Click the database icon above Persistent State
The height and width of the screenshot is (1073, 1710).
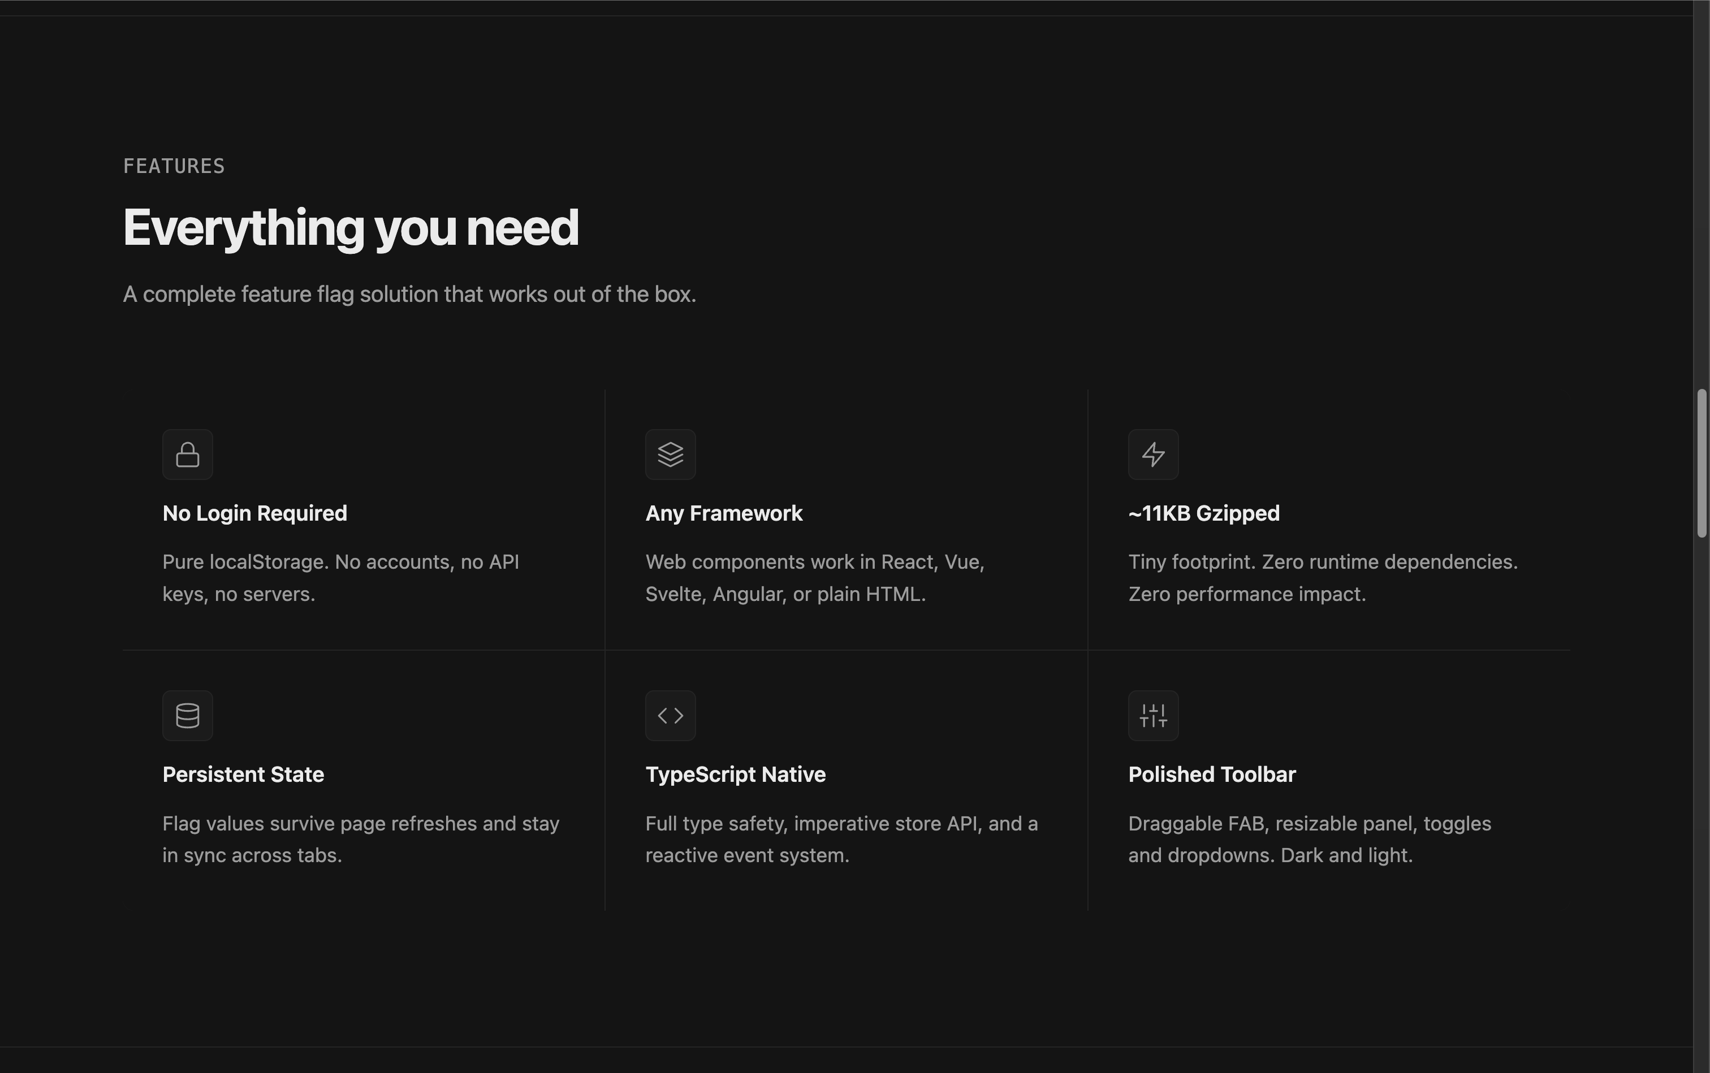187,715
